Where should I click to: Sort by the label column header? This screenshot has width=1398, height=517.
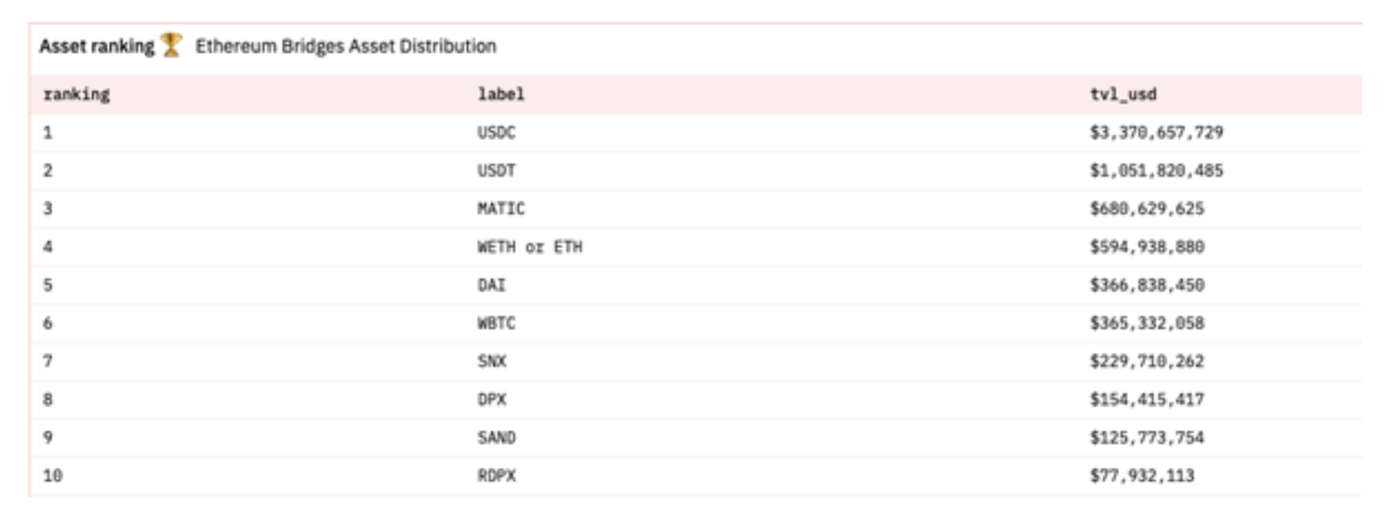point(501,95)
